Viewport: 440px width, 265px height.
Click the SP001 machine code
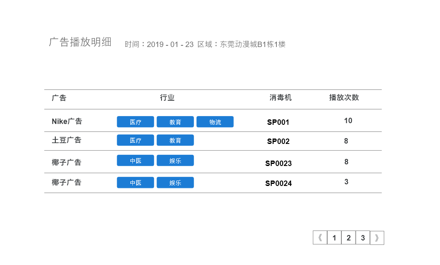pyautogui.click(x=278, y=122)
